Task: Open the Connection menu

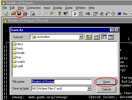Action: (x=34, y=8)
